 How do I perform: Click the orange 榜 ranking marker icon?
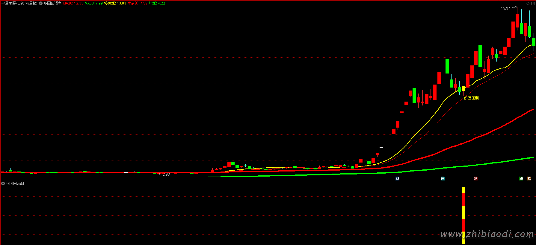[x=529, y=179]
